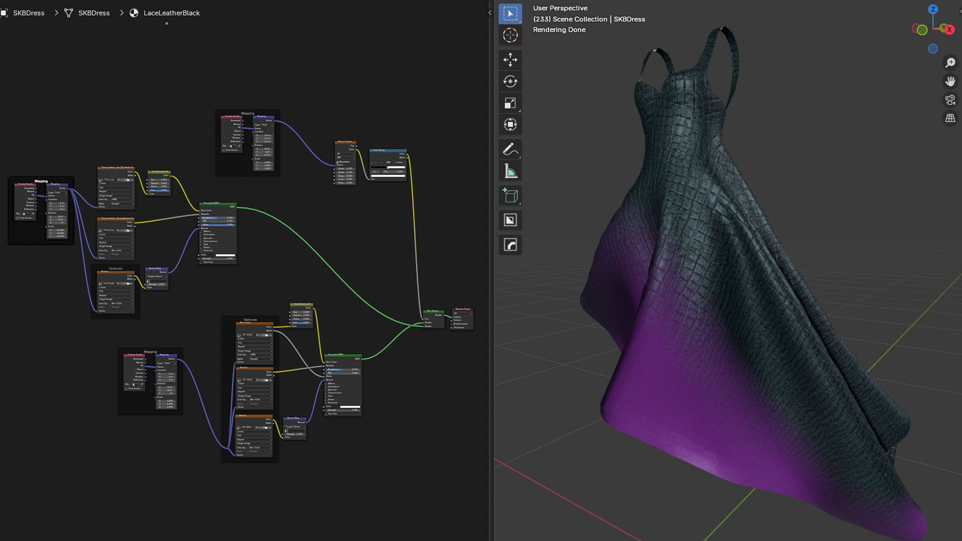Uncheck Normalize on the Noise Texture node
962x541 pixels.
(x=338, y=162)
